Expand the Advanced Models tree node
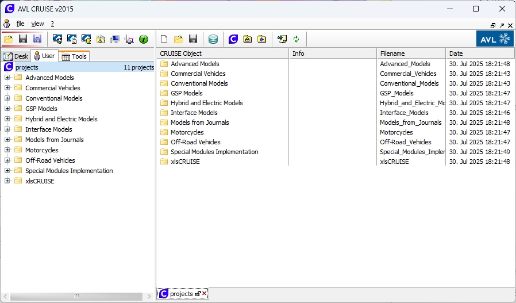Image resolution: width=516 pixels, height=303 pixels. (7, 78)
